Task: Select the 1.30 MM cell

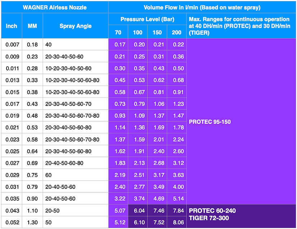Action: coord(32,222)
